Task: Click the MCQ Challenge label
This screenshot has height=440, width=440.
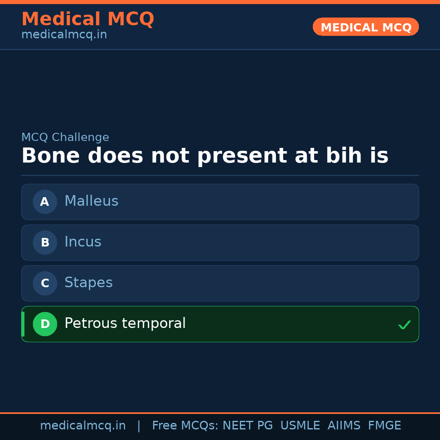Action: coord(65,138)
